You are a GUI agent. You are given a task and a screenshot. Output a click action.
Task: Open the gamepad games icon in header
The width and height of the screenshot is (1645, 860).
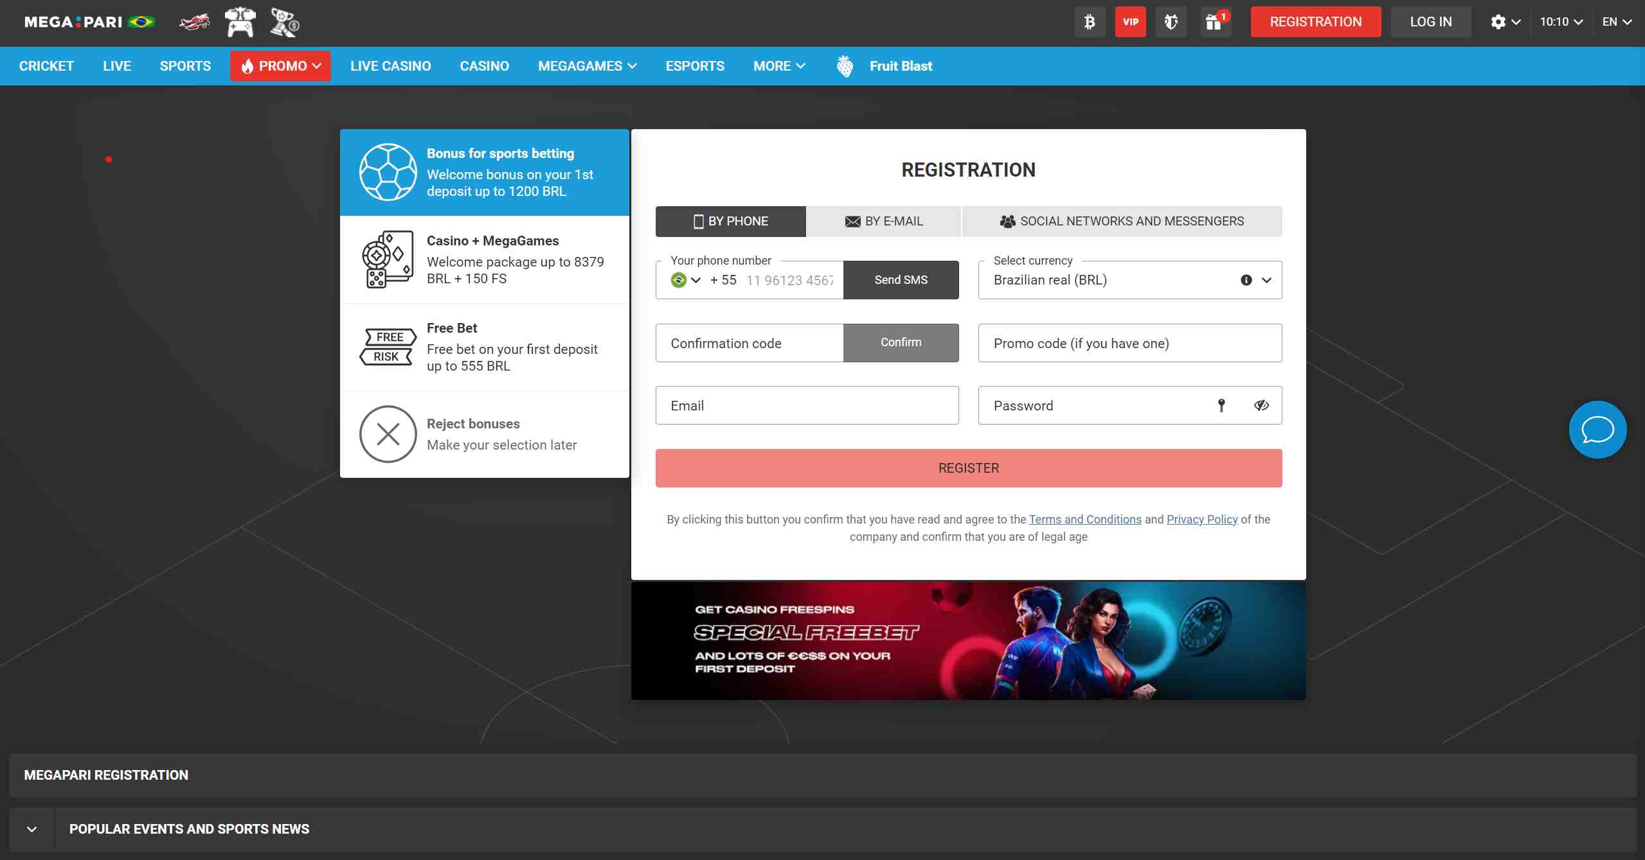240,22
